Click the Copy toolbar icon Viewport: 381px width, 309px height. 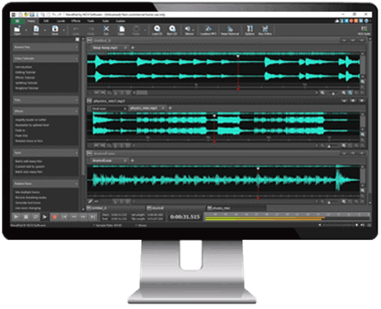coord(121,30)
